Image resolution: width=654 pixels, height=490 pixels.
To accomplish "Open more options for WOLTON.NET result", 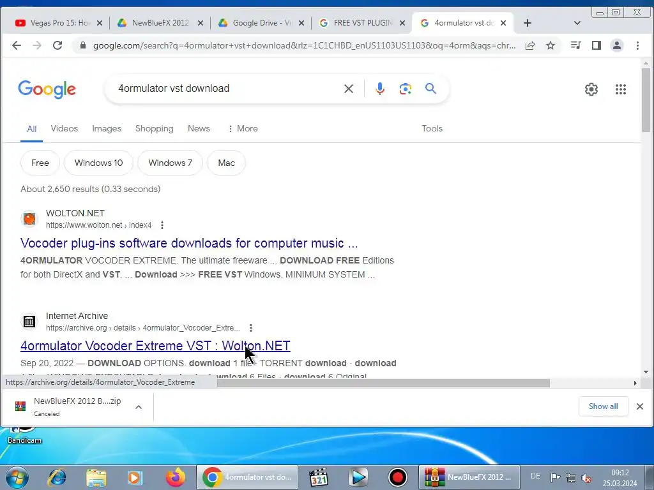I will pos(162,225).
